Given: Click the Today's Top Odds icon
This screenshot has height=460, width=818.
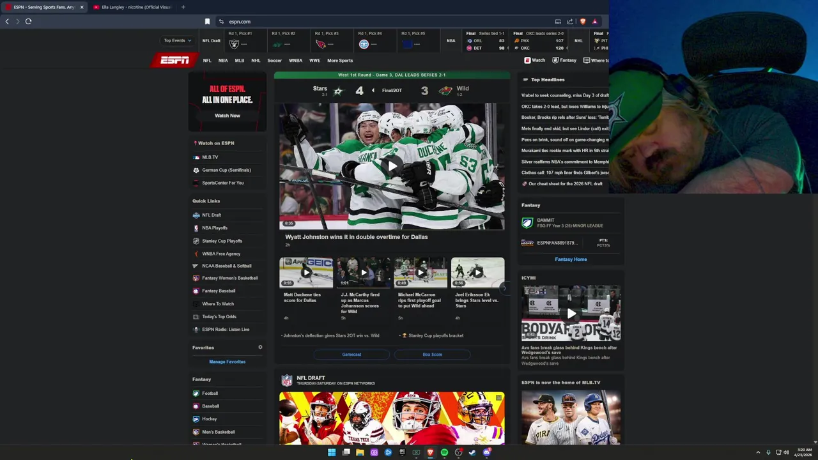Looking at the screenshot, I should tap(196, 317).
